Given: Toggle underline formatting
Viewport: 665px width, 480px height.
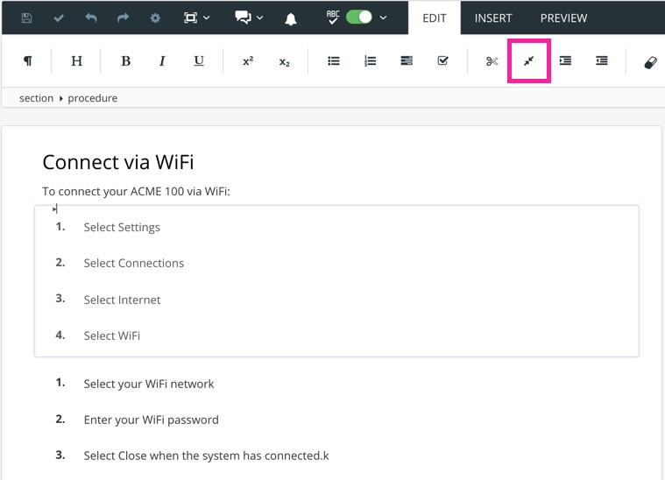Looking at the screenshot, I should coord(199,61).
